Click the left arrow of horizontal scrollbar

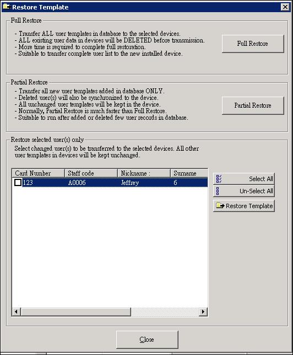point(16,312)
